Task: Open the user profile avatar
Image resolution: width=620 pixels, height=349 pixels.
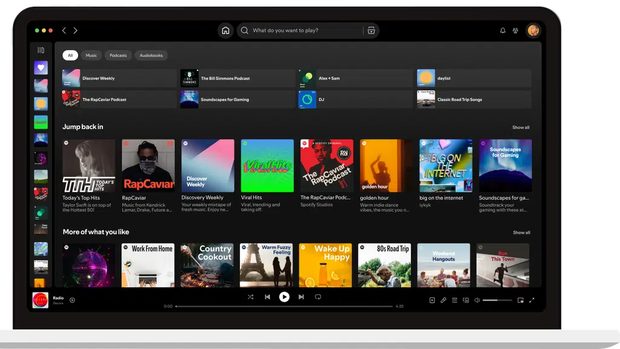Action: [x=533, y=30]
